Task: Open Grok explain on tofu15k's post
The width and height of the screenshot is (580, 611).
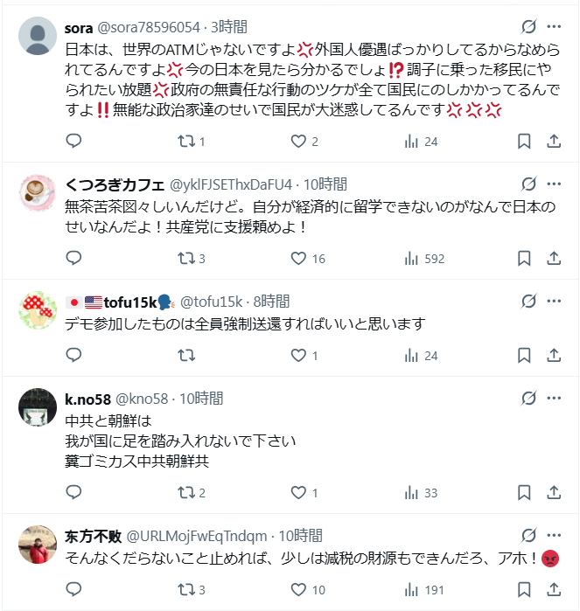Action: coord(528,301)
